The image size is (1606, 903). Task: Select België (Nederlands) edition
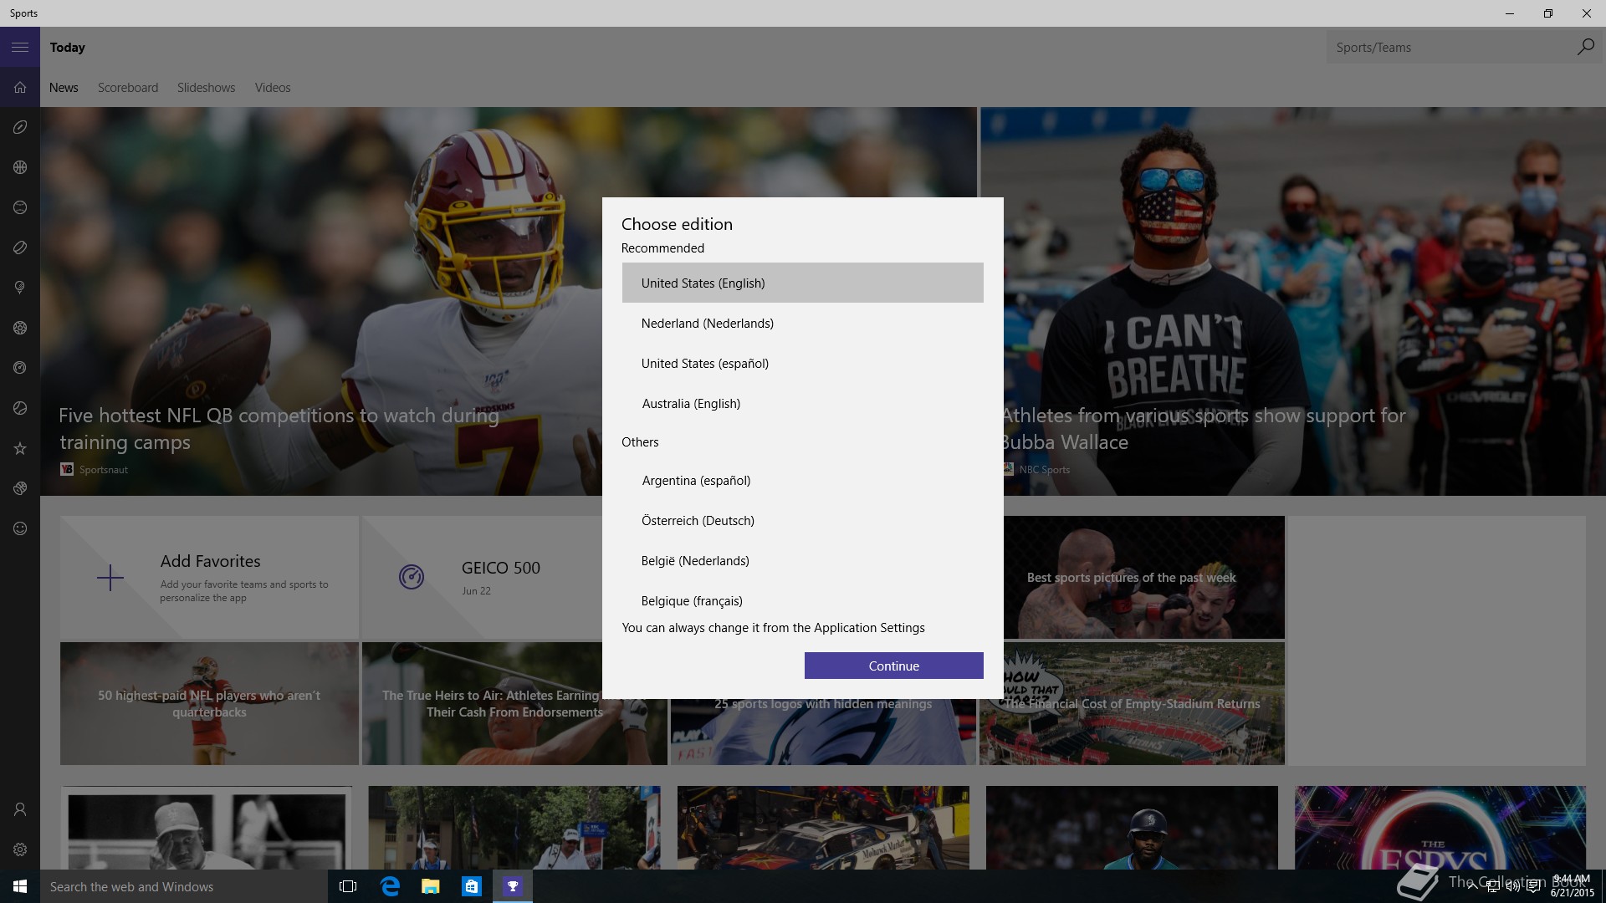coord(802,560)
